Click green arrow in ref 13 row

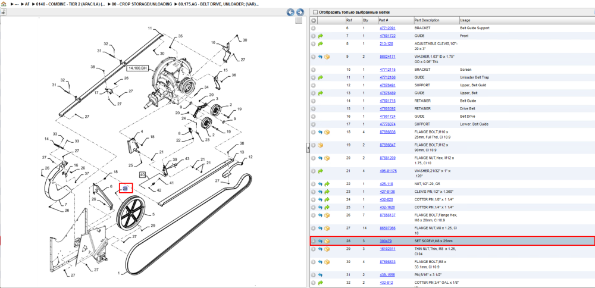pos(320,93)
